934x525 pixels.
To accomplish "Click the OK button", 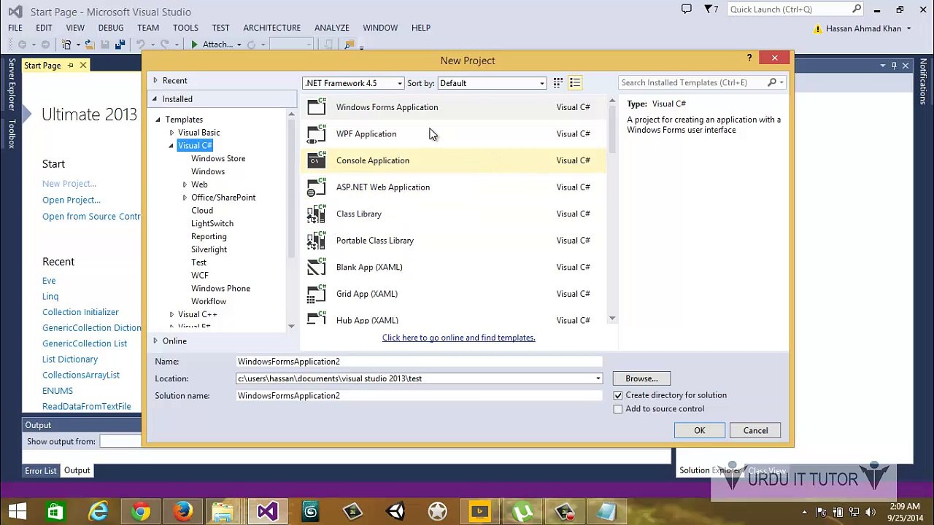I will point(700,430).
